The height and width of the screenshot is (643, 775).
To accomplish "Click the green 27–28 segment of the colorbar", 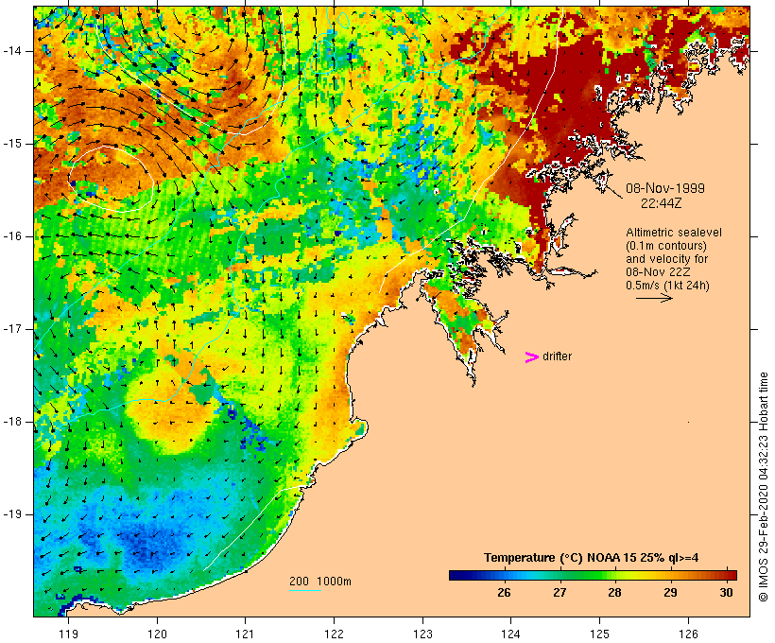I will pos(587,575).
